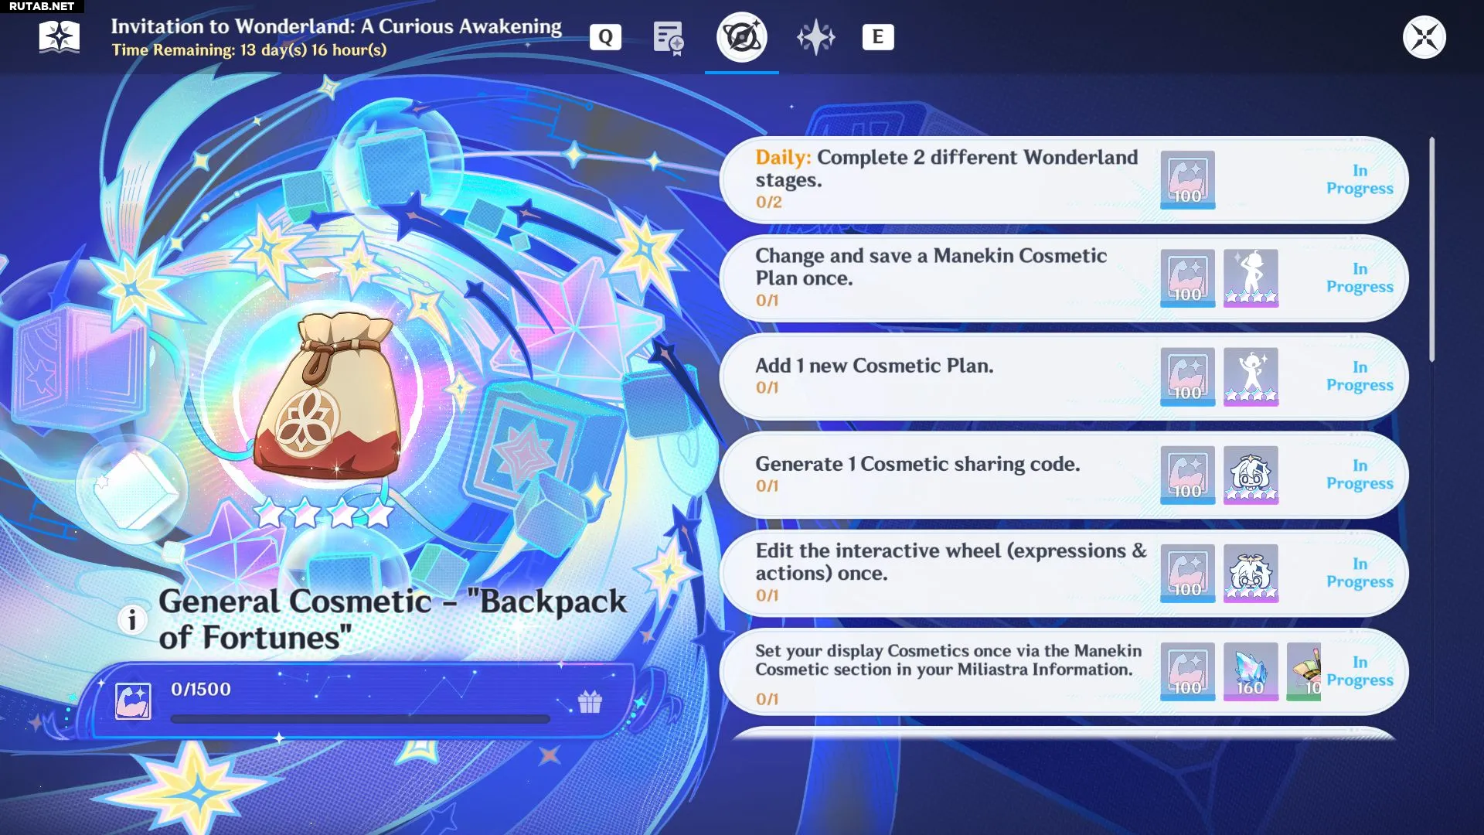Click In Progress on Add 1 new Cosmetic Plan
The image size is (1484, 835).
pyautogui.click(x=1359, y=377)
